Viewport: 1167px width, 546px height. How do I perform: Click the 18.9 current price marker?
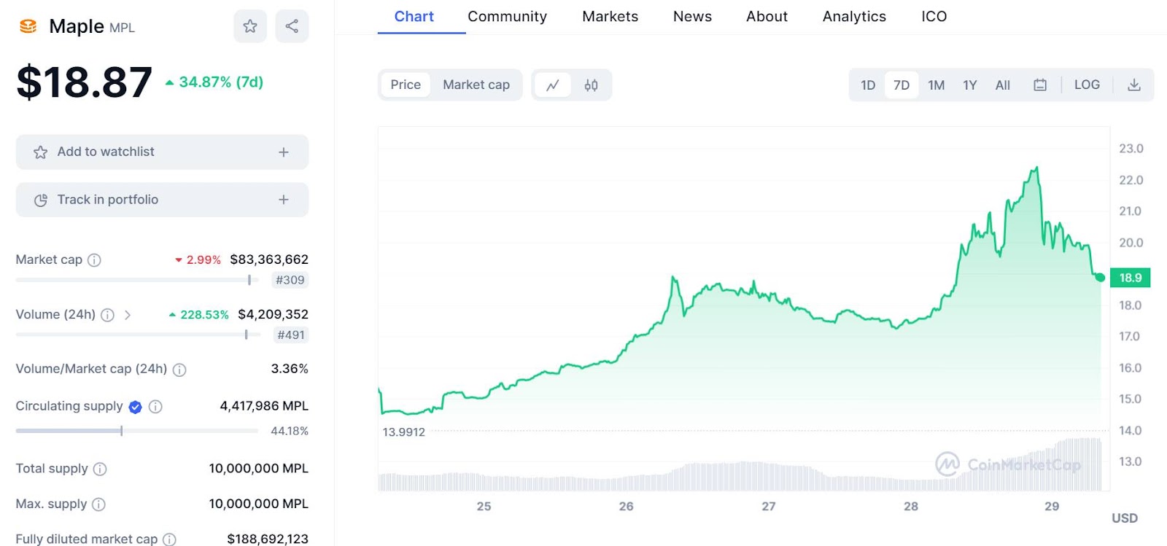[x=1130, y=278]
